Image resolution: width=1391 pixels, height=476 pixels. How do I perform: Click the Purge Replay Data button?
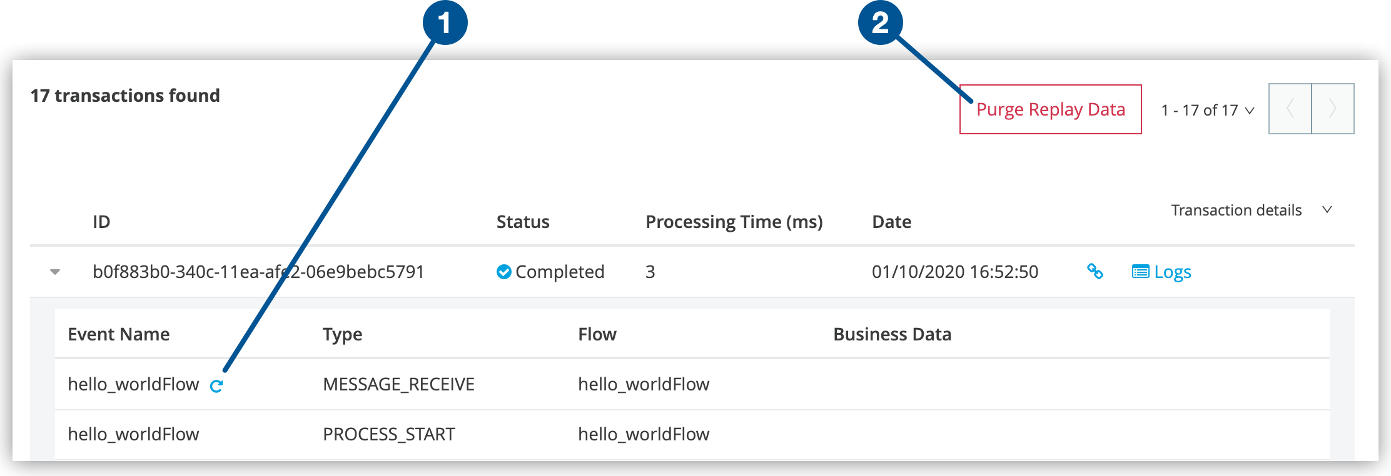pyautogui.click(x=1050, y=109)
